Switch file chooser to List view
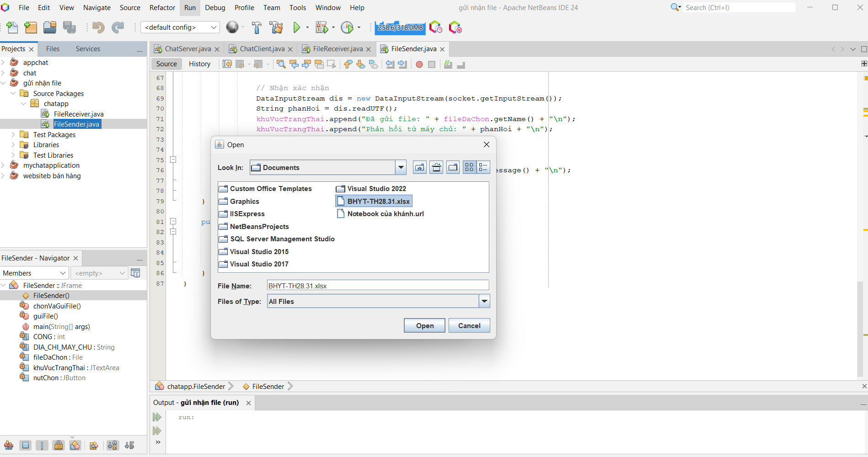 click(470, 167)
